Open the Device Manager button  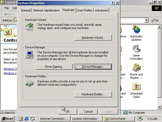pyautogui.click(x=93, y=67)
